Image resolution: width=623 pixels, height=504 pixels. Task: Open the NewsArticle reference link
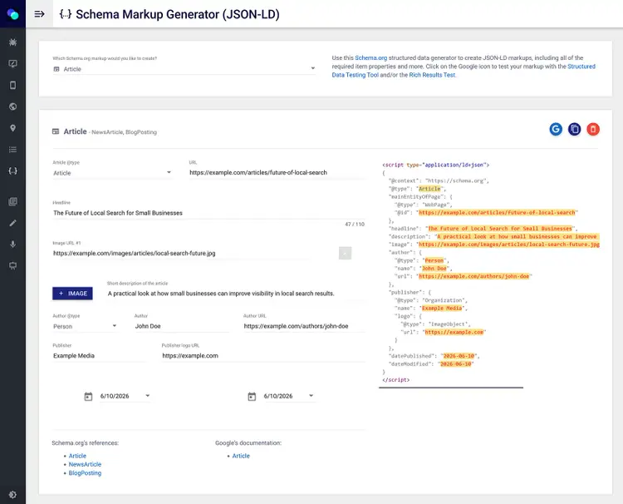click(x=85, y=464)
